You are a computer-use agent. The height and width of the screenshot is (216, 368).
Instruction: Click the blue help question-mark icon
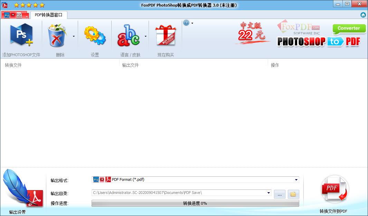(186, 23)
